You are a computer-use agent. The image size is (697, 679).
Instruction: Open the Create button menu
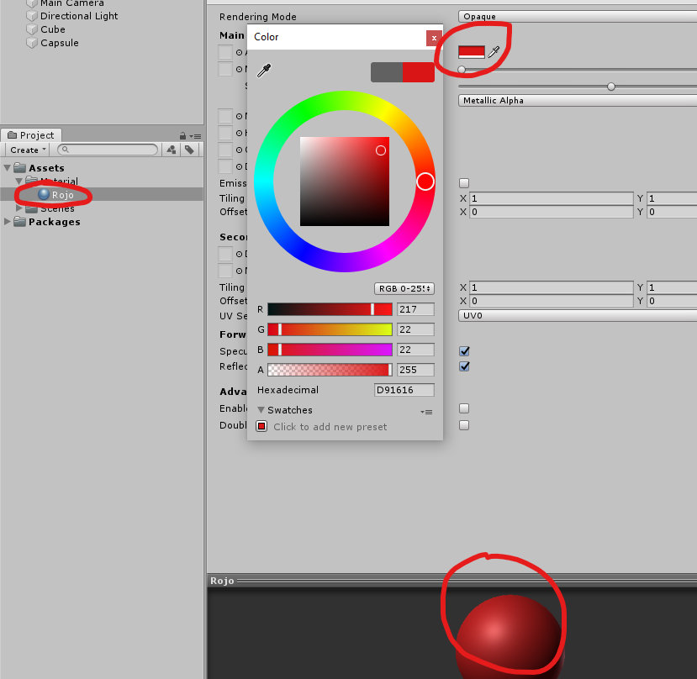click(29, 150)
